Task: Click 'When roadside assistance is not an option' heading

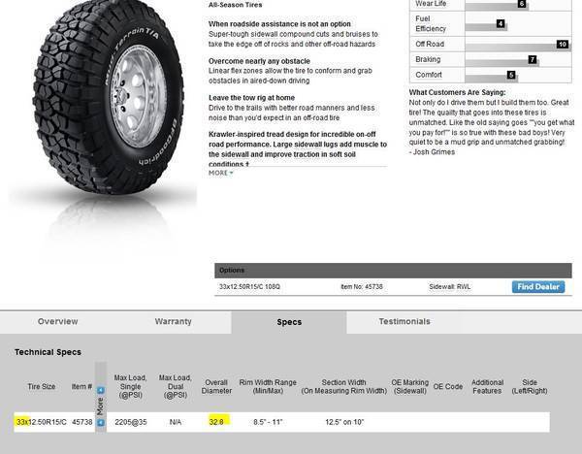Action: (279, 23)
